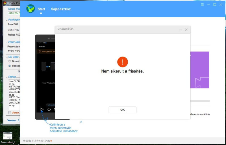This screenshot has width=226, height=145.
Task: Click the Proxy Address label
Action: click(14, 47)
